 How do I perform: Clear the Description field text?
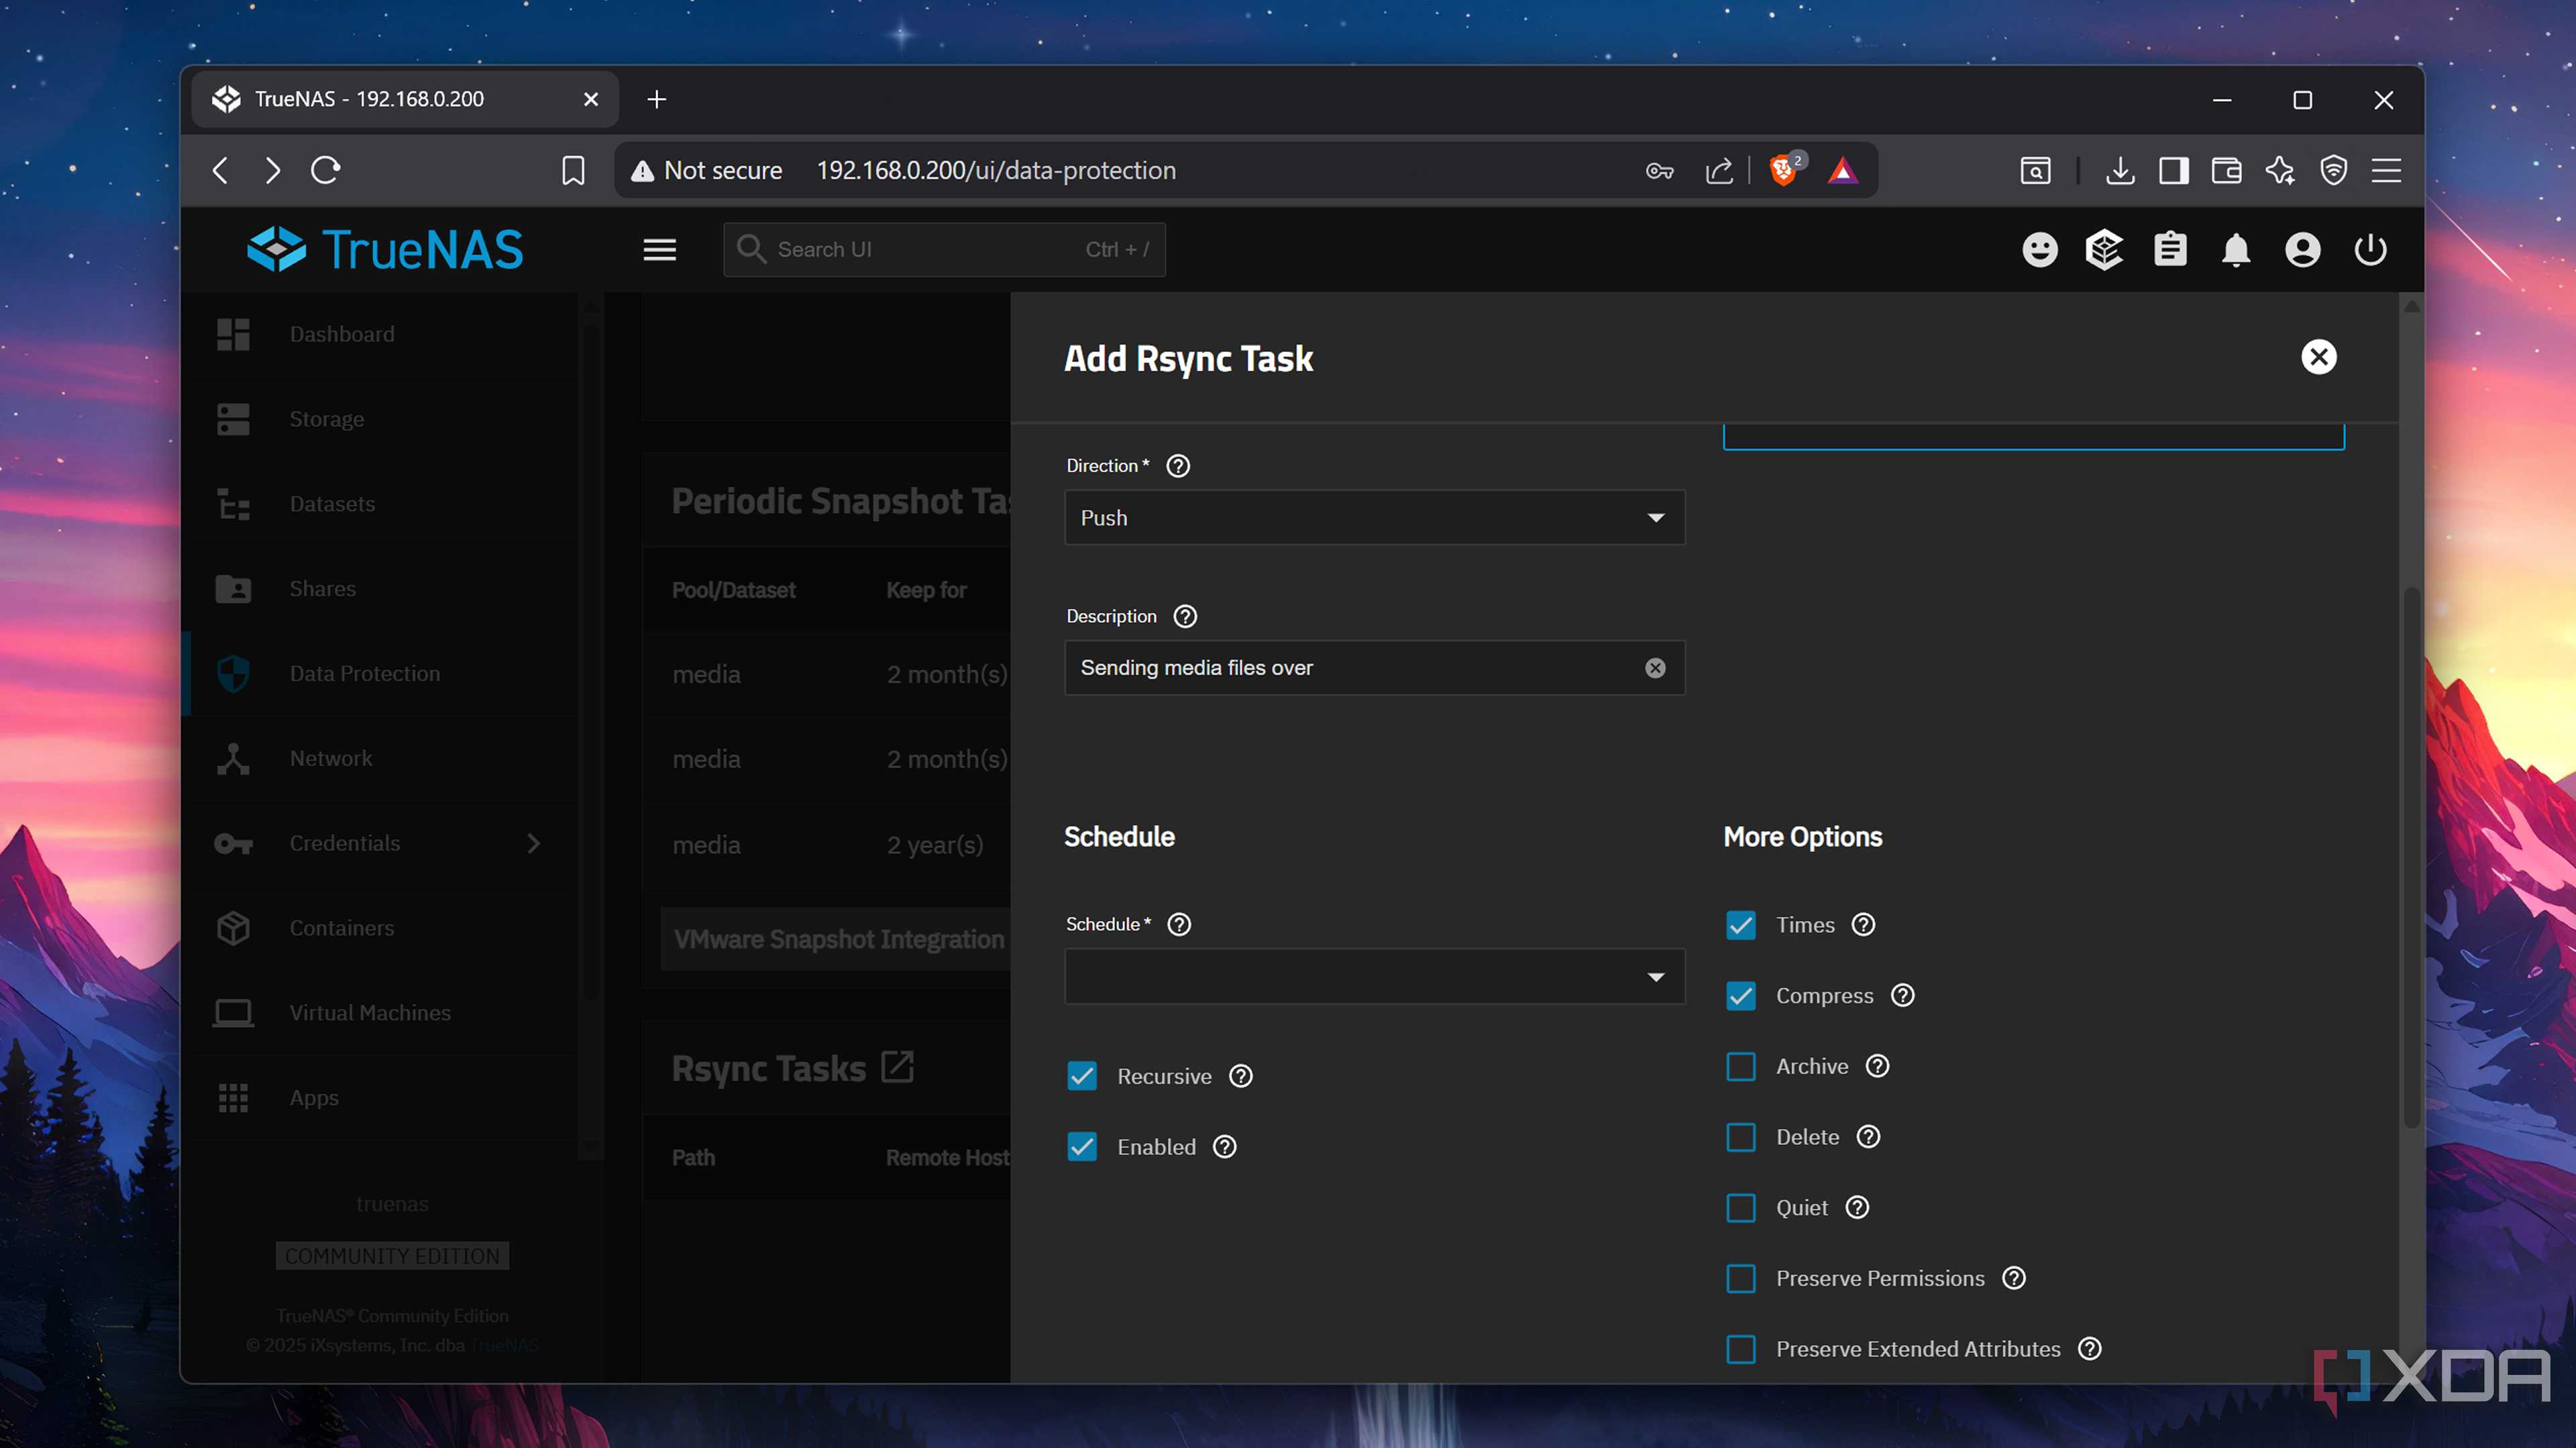coord(1655,668)
